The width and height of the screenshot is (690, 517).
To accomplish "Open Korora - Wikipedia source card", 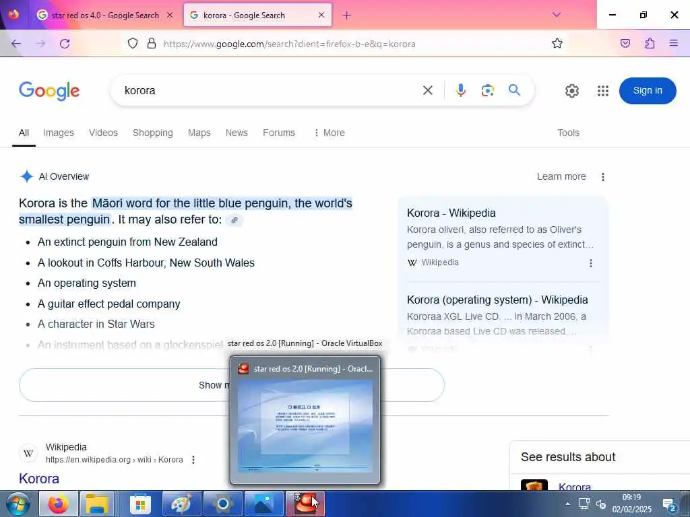I will pos(451,213).
